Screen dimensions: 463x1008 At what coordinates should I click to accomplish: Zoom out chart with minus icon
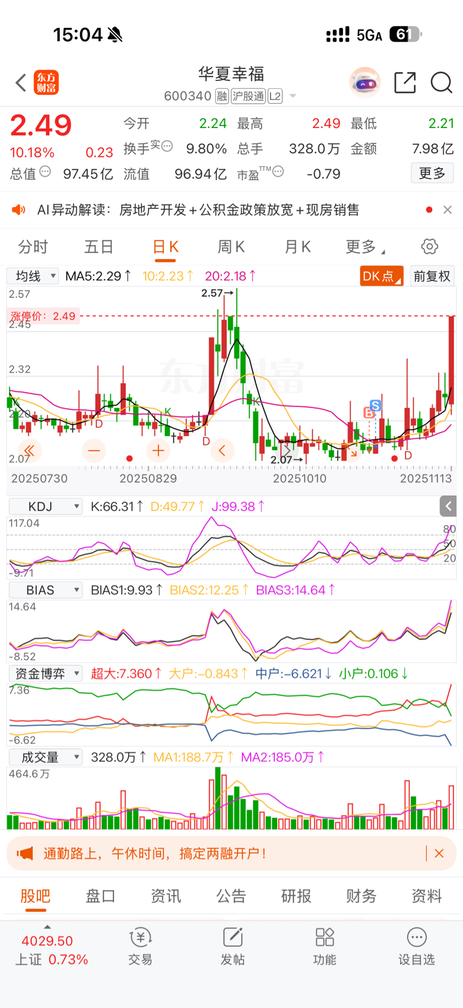coord(93,450)
